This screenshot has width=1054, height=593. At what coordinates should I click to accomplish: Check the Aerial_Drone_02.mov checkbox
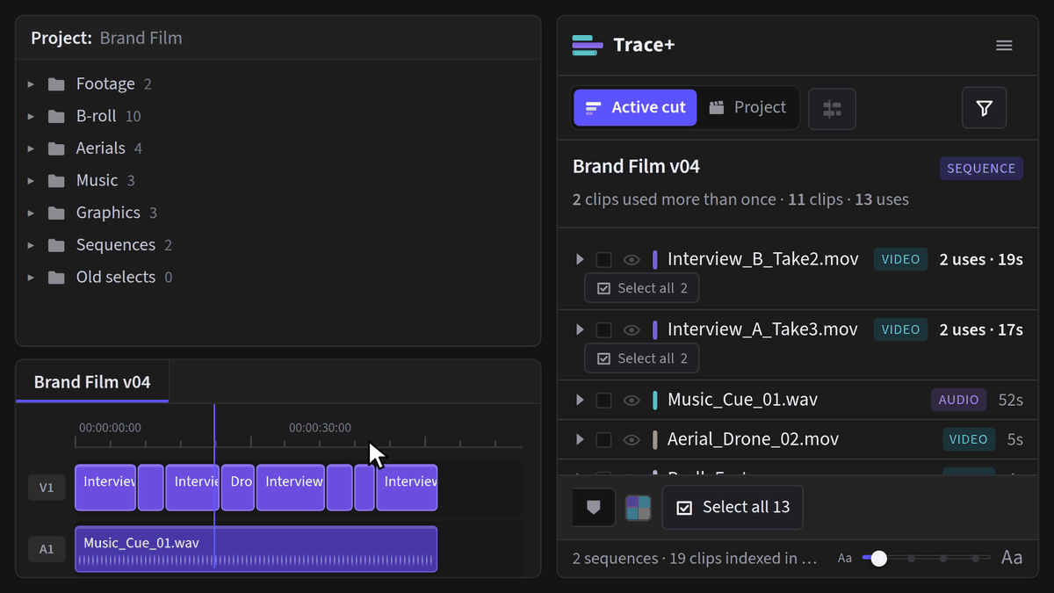click(603, 439)
